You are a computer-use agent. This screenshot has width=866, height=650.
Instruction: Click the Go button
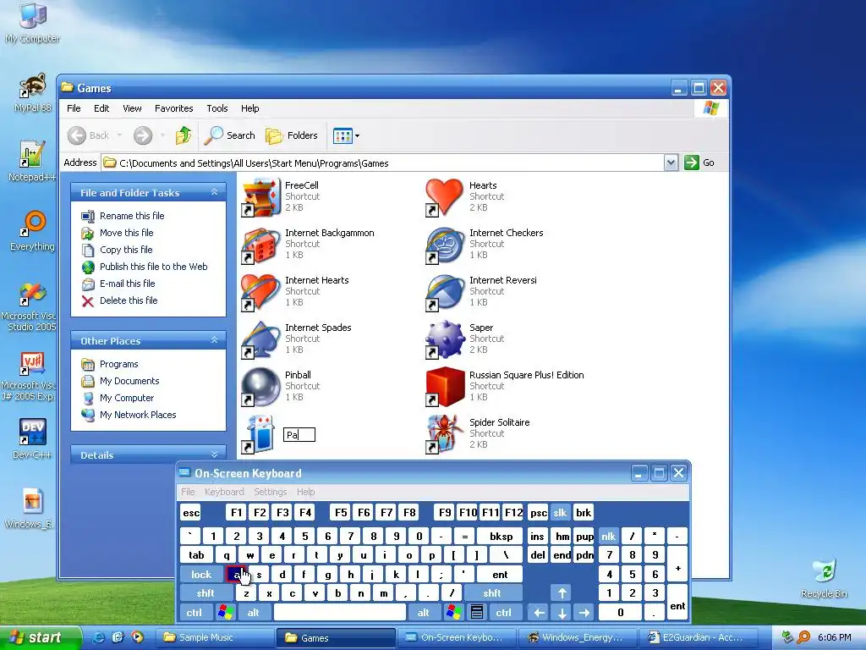point(699,162)
